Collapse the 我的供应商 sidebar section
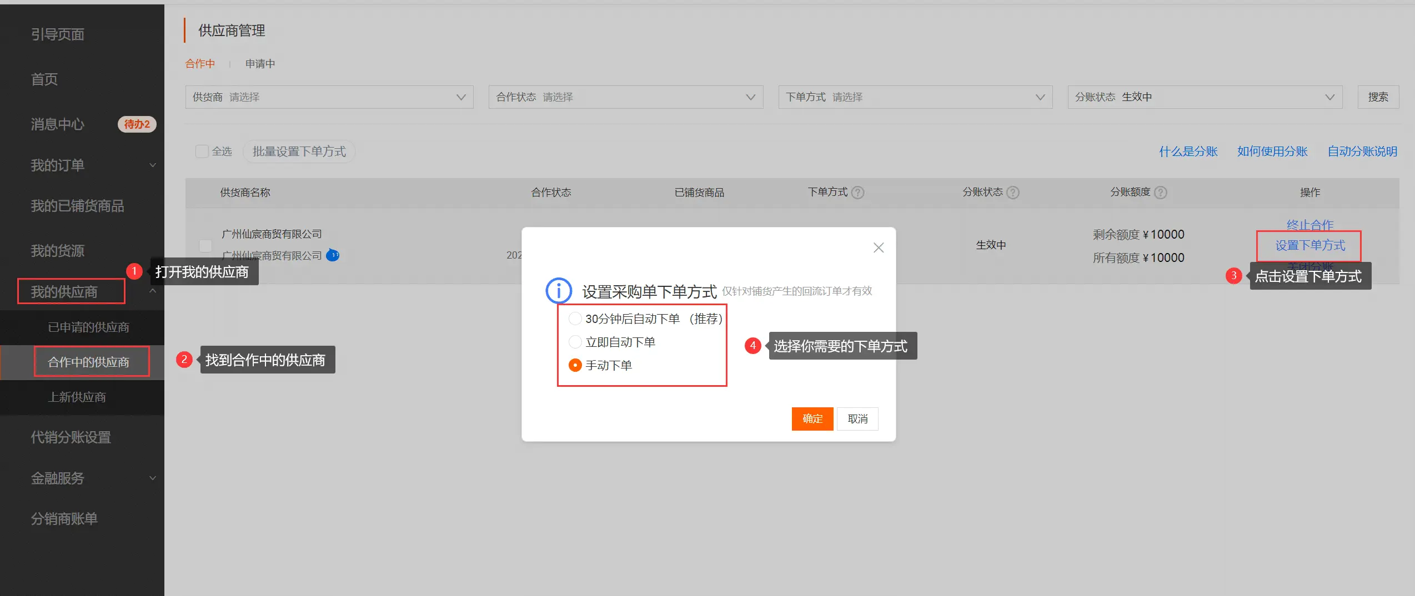 pos(153,291)
